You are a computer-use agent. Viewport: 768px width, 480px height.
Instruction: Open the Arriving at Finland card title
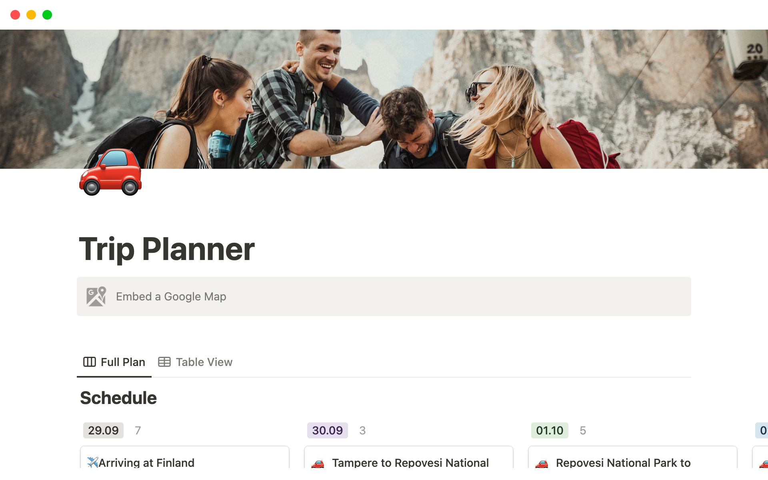146,462
